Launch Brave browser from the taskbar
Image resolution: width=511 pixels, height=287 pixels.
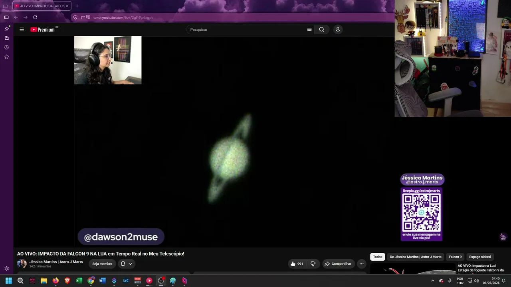pyautogui.click(x=67, y=281)
